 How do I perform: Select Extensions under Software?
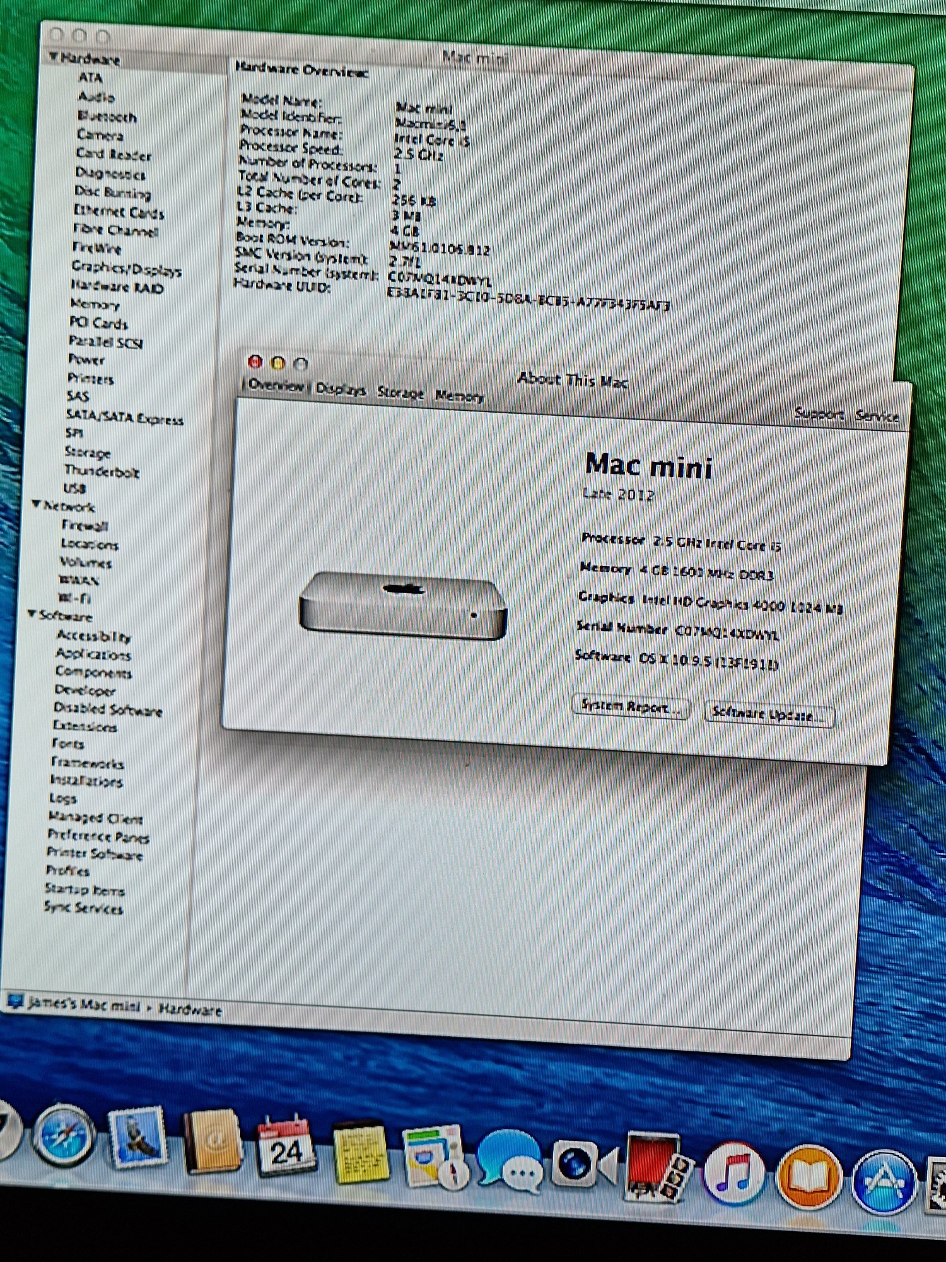85,726
